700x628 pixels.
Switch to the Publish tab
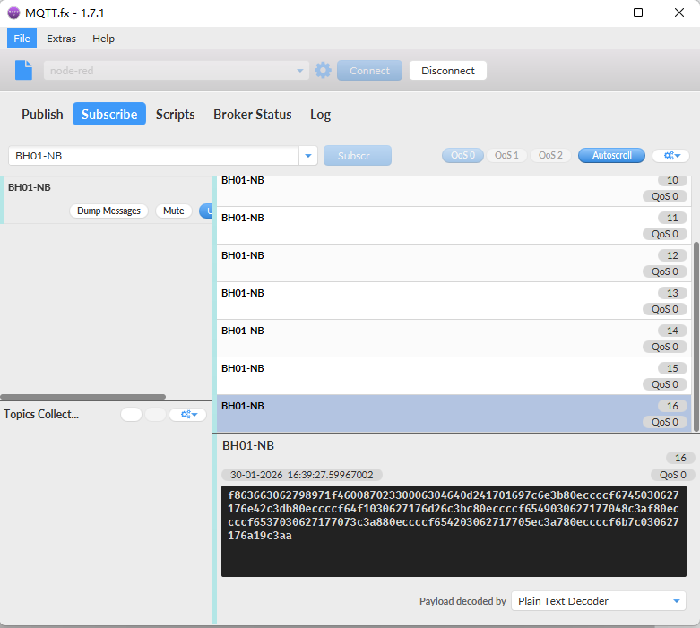click(x=42, y=115)
